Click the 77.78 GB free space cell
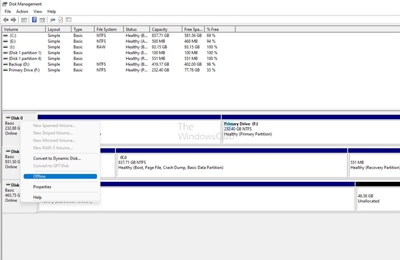This screenshot has height=260, width=400. pyautogui.click(x=192, y=70)
